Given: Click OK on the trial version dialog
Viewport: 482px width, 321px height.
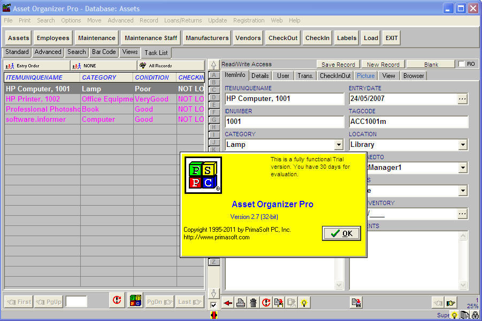Looking at the screenshot, I should [341, 233].
